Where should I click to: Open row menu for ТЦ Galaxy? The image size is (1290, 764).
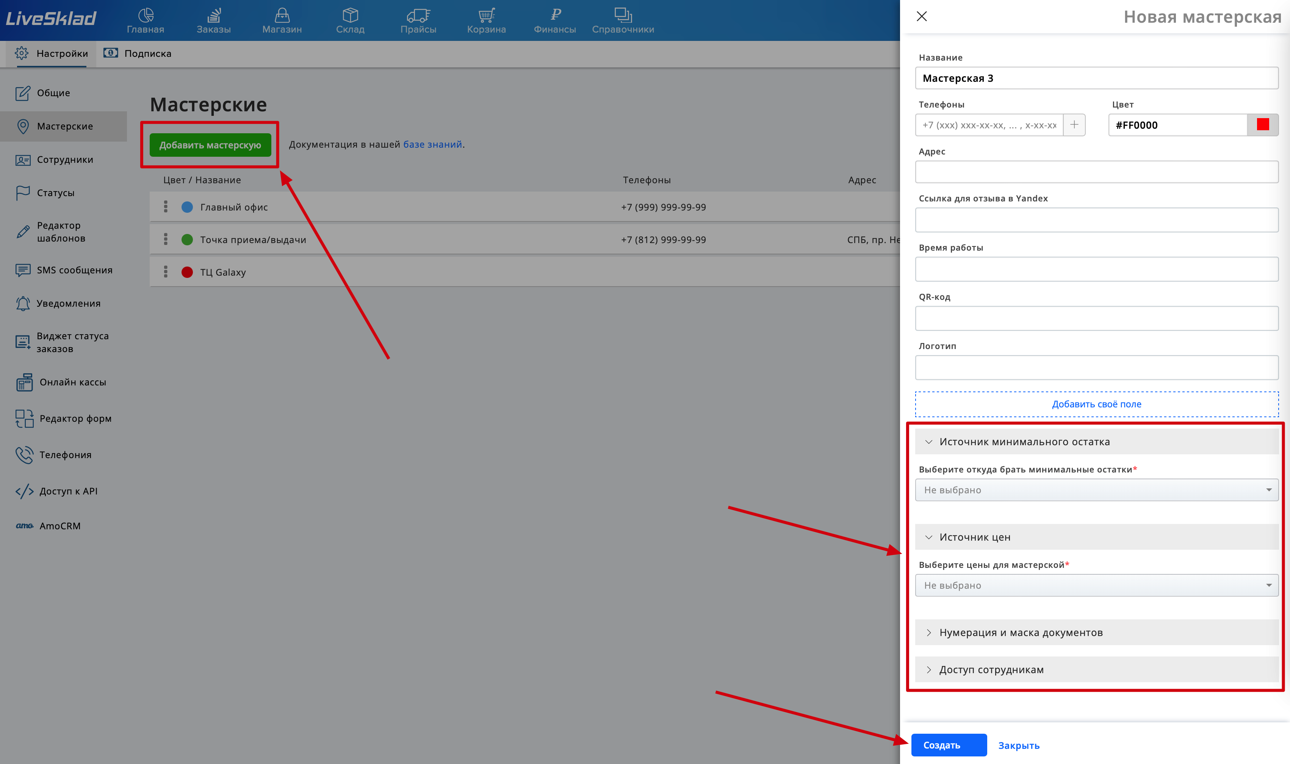tap(165, 271)
